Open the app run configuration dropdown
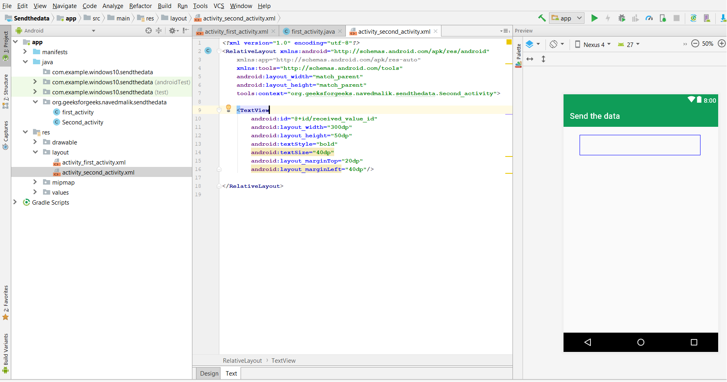 pos(567,18)
